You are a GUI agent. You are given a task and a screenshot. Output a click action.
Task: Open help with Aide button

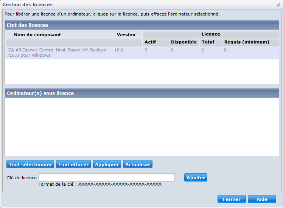(x=262, y=199)
